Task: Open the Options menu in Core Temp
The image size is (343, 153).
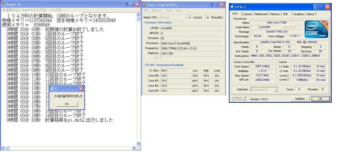Action: pyautogui.click(x=157, y=10)
